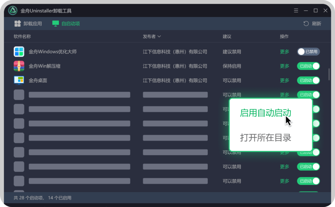The image size is (335, 207).
Task: Open the hamburger menu in title bar
Action: (x=296, y=11)
